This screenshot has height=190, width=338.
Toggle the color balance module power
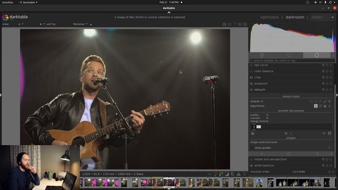[251, 71]
